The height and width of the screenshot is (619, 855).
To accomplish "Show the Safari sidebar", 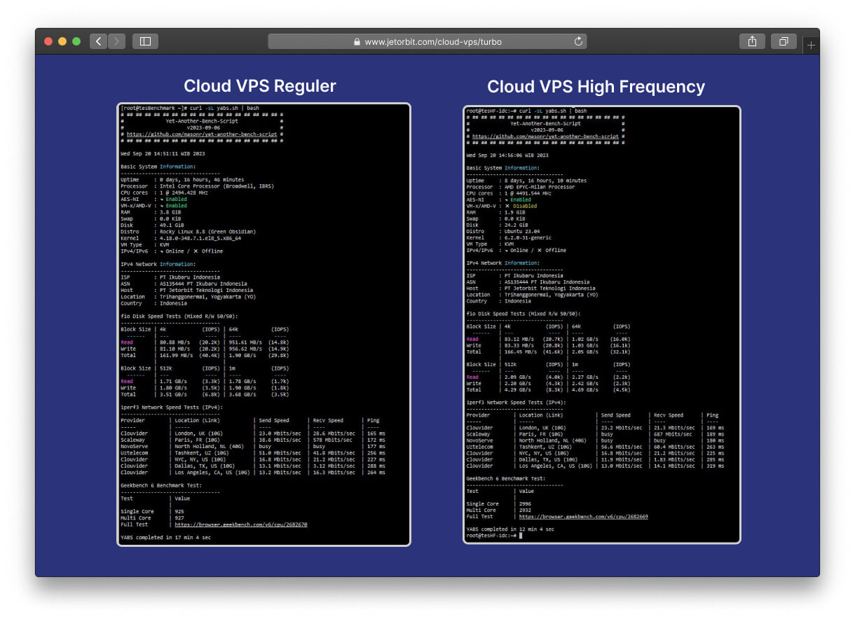I will pos(145,41).
